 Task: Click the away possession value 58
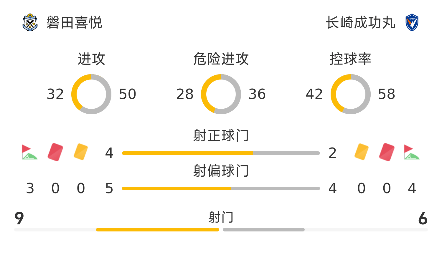(x=386, y=94)
